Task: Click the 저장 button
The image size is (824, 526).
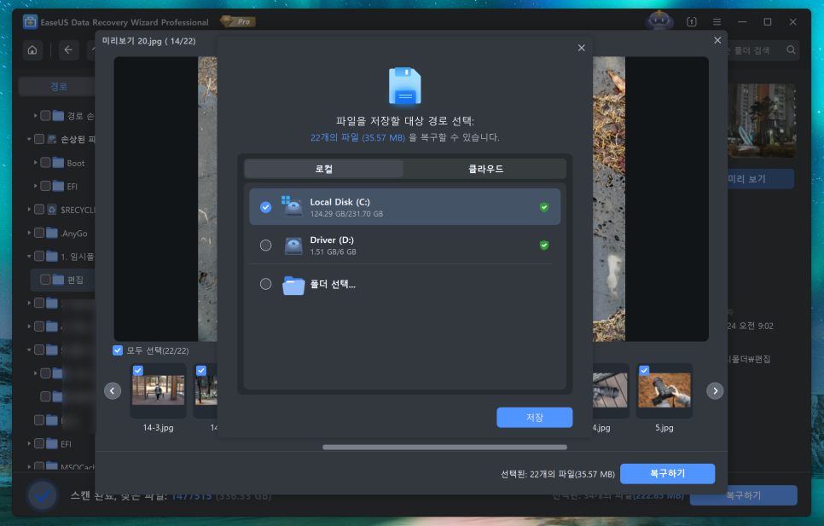Action: [x=535, y=418]
